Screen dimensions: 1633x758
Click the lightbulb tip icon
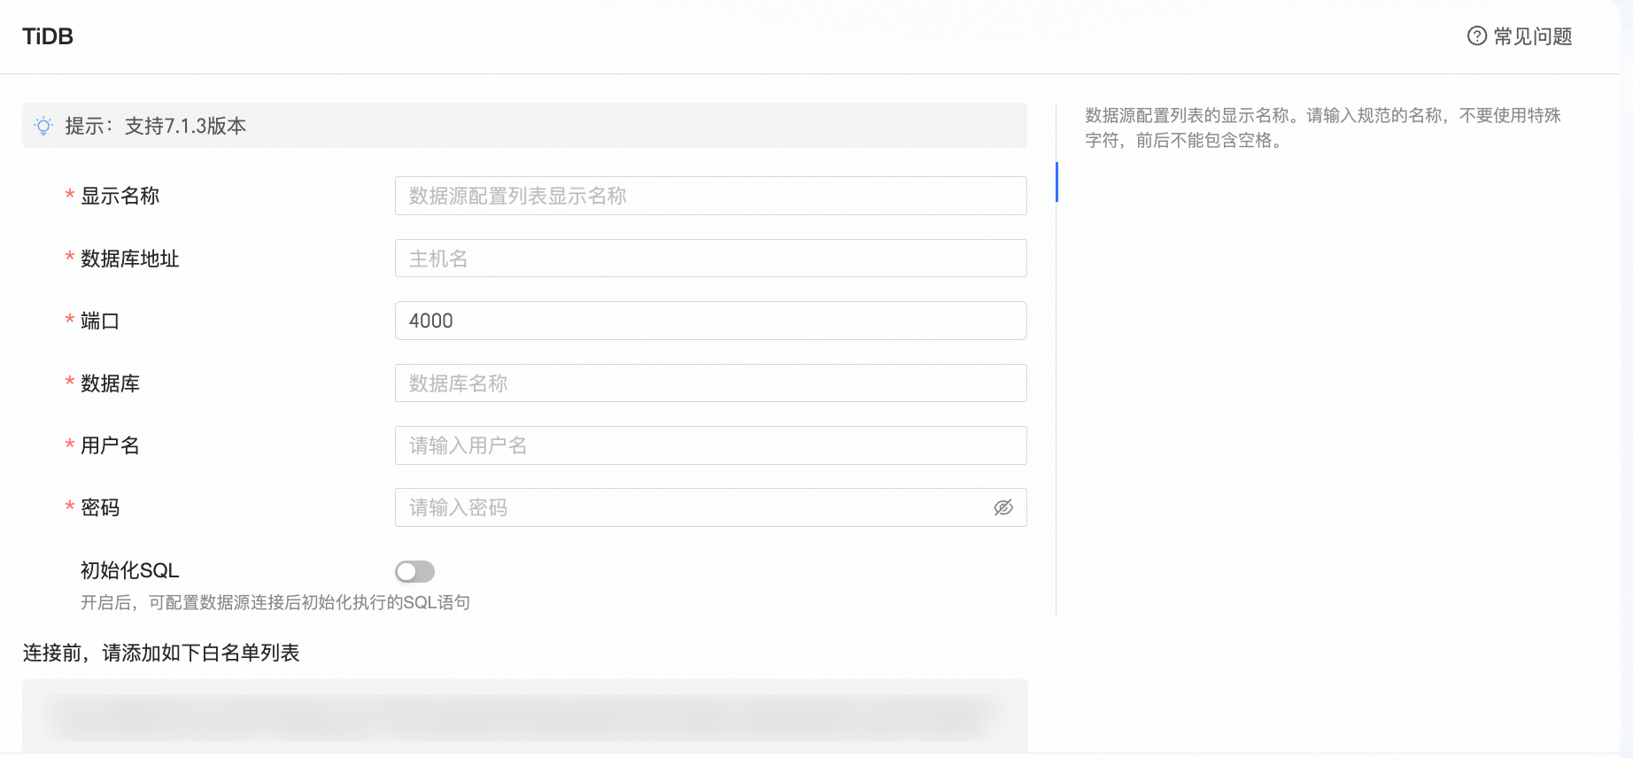click(43, 126)
